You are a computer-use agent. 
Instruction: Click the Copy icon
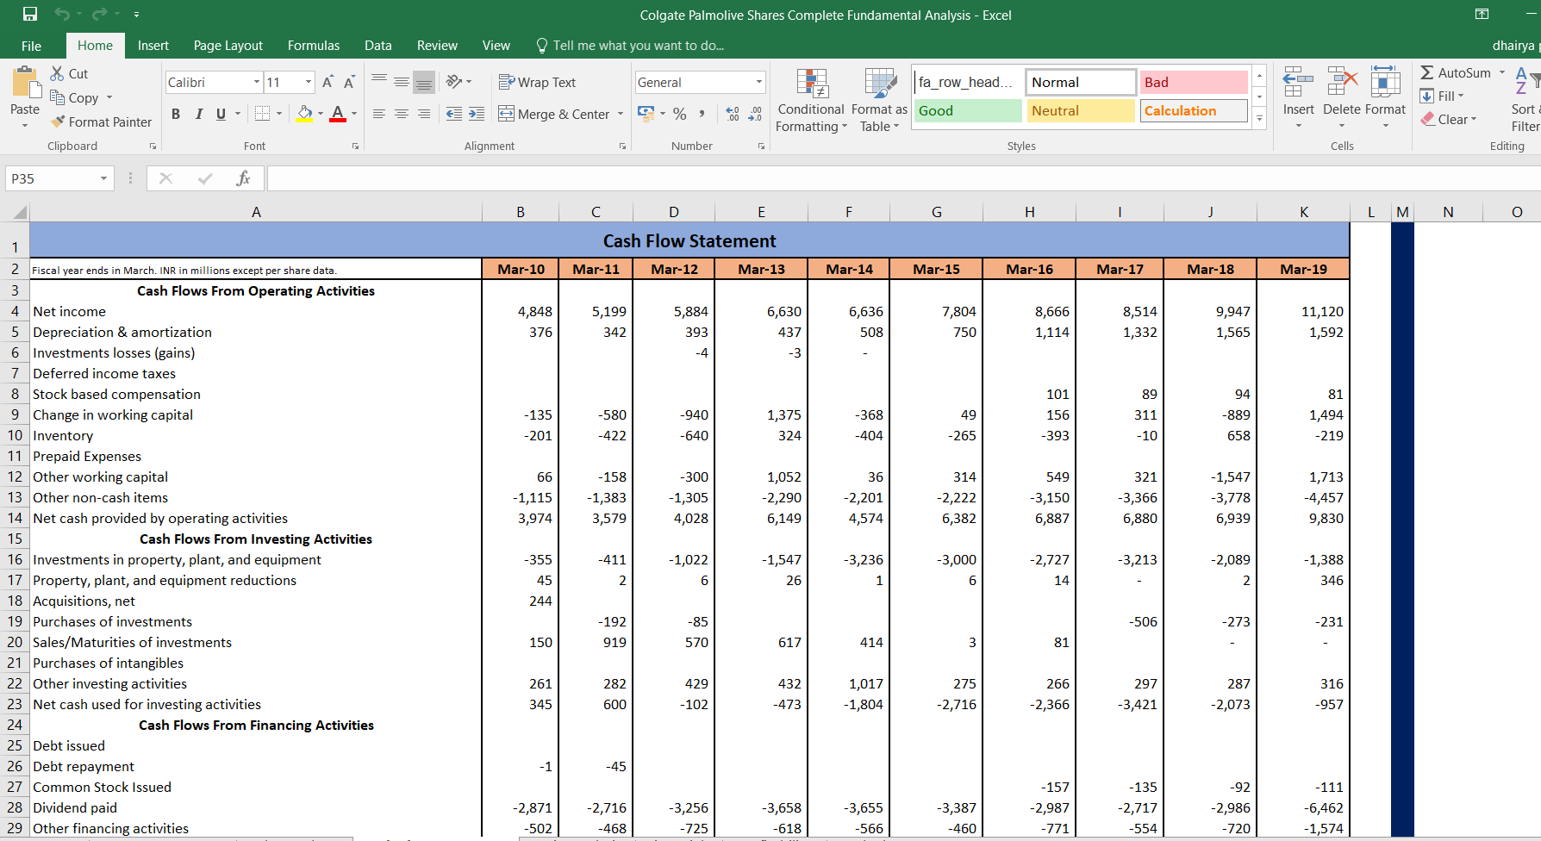(x=58, y=97)
